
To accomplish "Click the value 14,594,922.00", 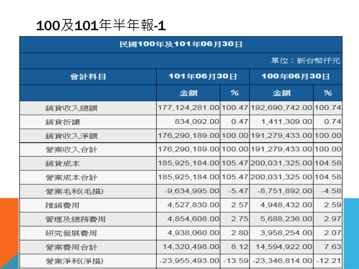I will (284, 247).
